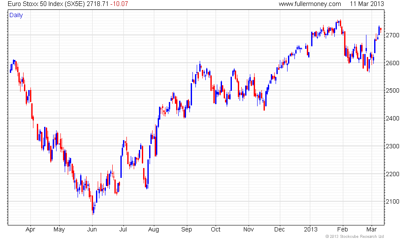420x240 pixels.
Task: Click the 'Euro Stoxx 50 Index (SX5E)' title
Action: (46, 4)
